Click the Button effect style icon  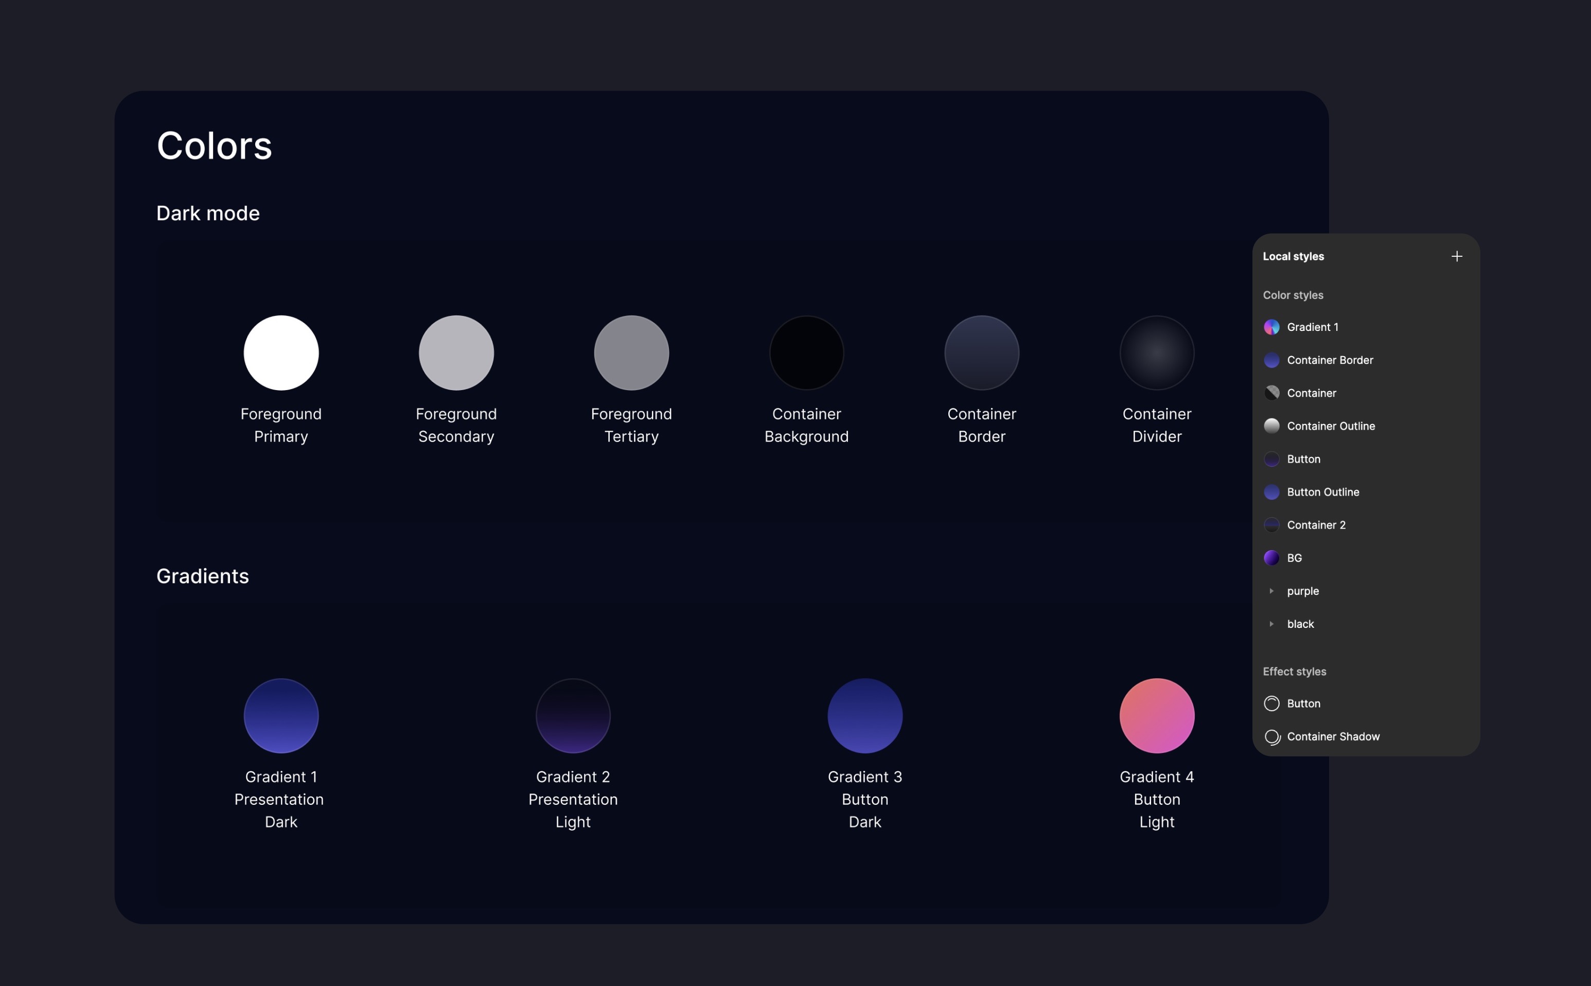tap(1271, 703)
